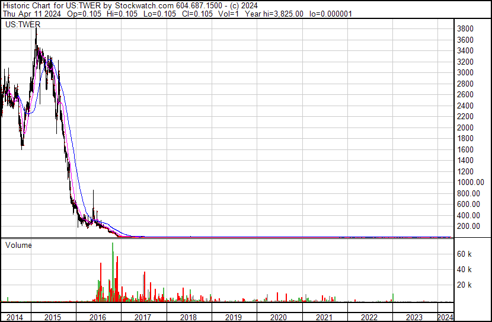Click the 200.00 price axis value
The image size is (492, 322).
click(x=468, y=227)
